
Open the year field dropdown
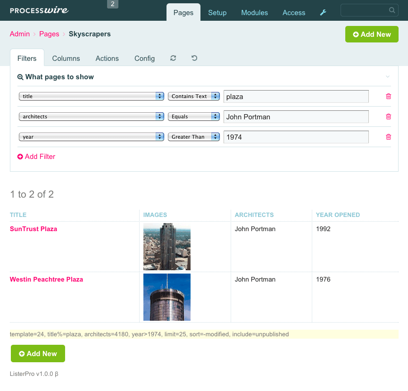tap(92, 137)
